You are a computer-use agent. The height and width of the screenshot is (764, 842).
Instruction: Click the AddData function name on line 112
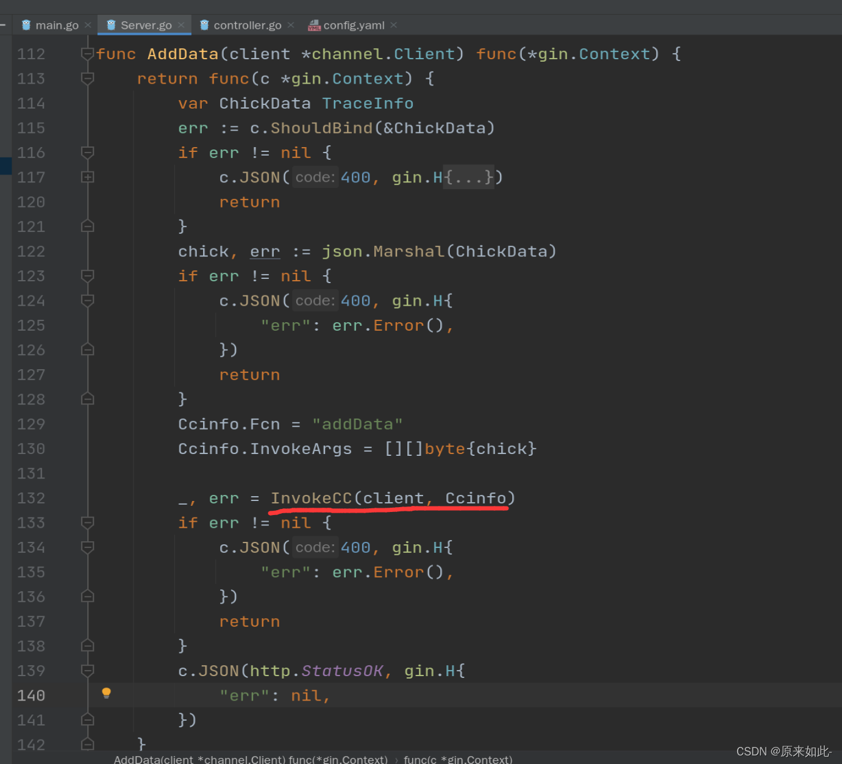(183, 54)
